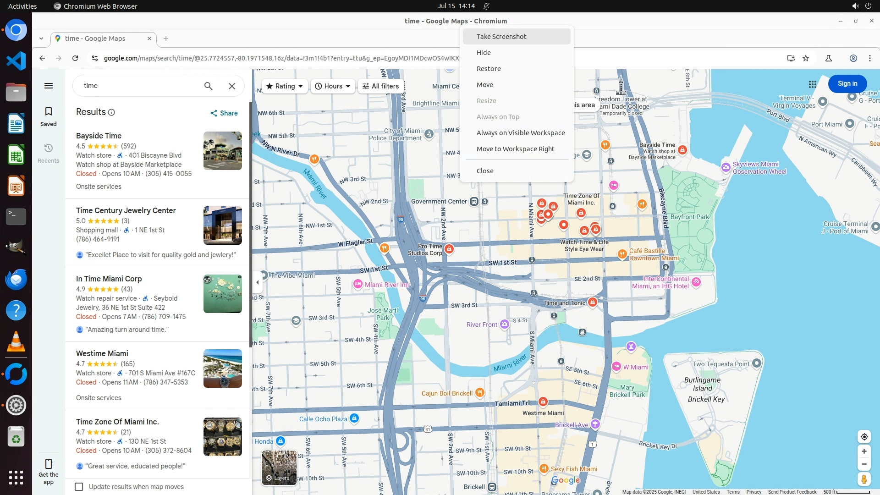This screenshot has width=880, height=495.
Task: Choose Move to Workspace Right menu entry
Action: click(x=515, y=149)
